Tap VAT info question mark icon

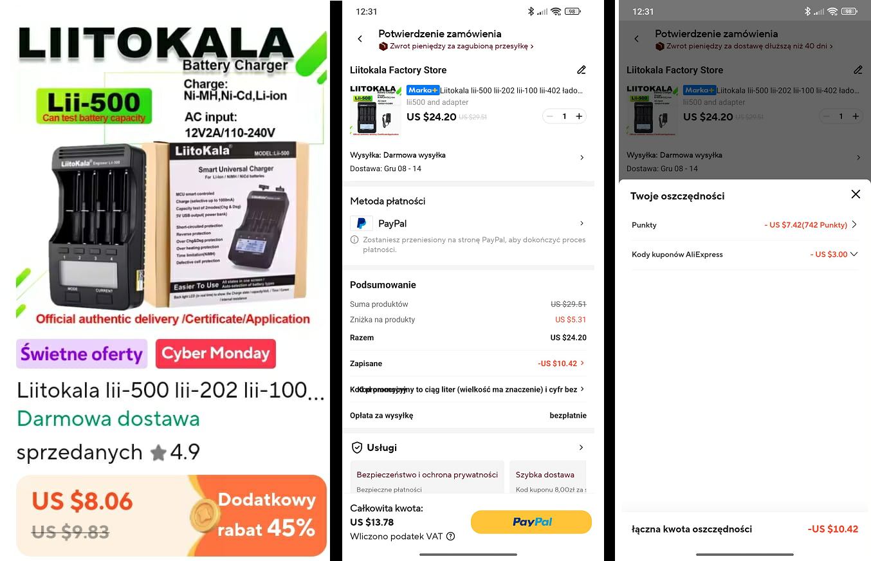(x=451, y=537)
